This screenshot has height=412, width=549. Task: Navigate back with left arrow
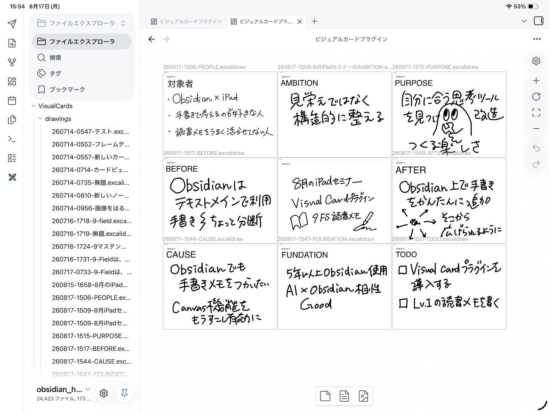coord(152,39)
